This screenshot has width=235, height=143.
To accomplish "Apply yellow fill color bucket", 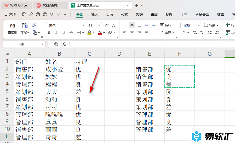I will [x=89, y=32].
